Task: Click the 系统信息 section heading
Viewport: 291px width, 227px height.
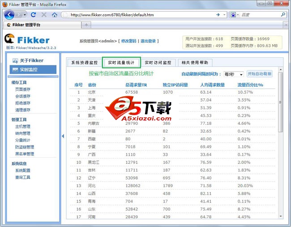Action: coord(19,163)
